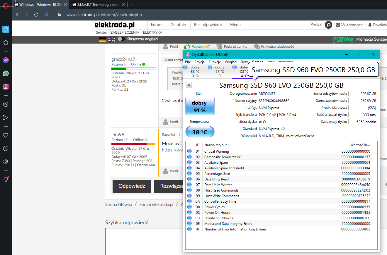Select the D: G: disk status orb

click(185, 67)
